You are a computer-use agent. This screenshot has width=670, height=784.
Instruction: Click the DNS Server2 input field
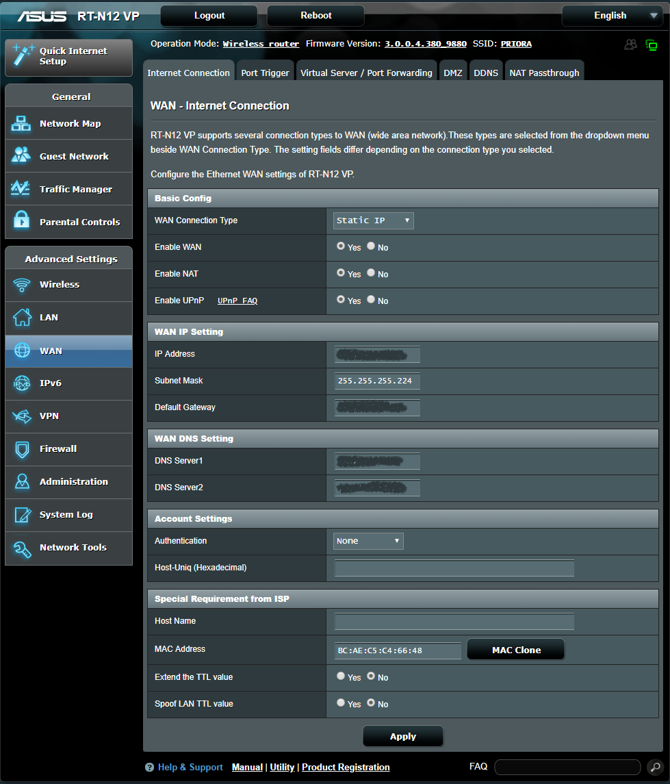click(377, 488)
